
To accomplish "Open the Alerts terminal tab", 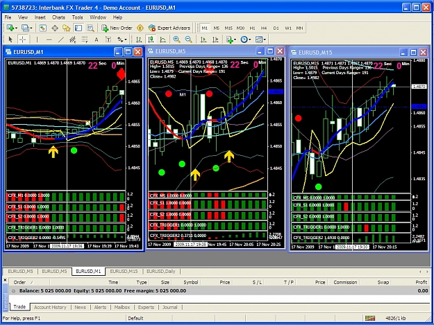I will point(100,307).
